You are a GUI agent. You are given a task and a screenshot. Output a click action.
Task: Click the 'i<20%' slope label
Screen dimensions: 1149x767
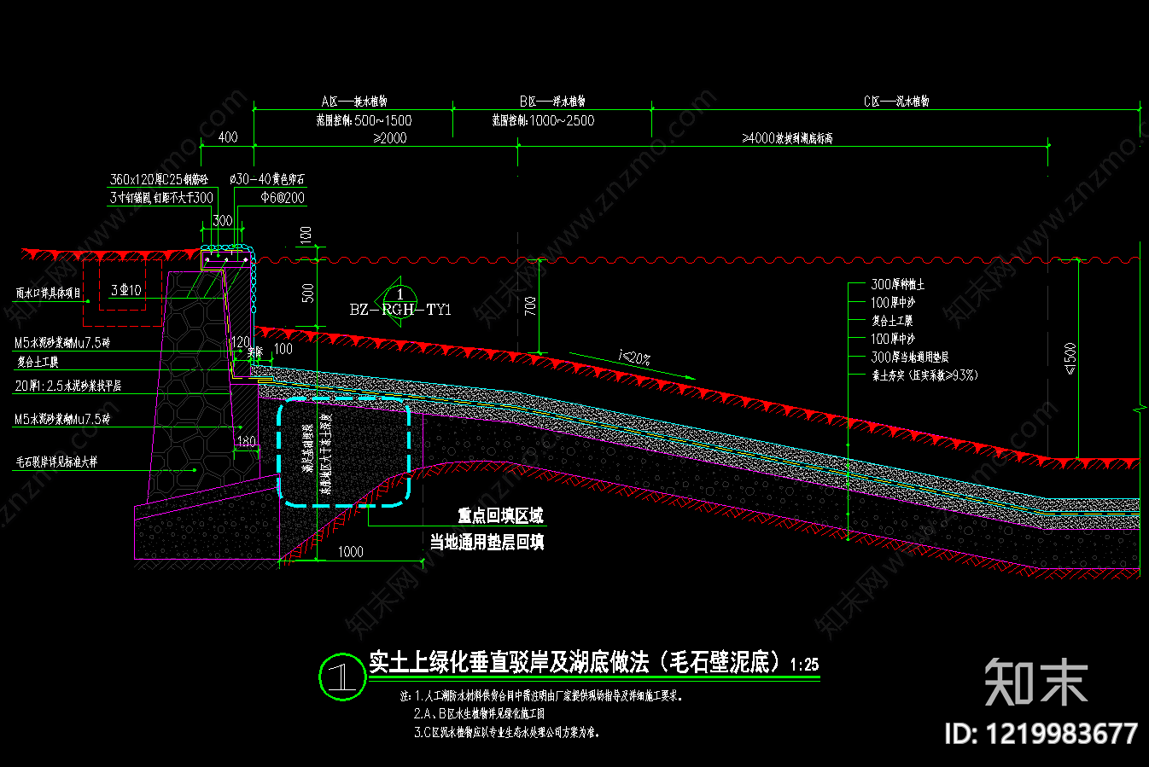(634, 359)
